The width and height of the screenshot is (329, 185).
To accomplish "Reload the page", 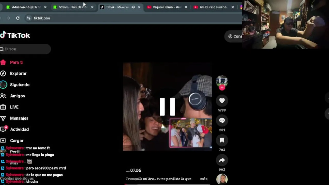I will coord(18,18).
